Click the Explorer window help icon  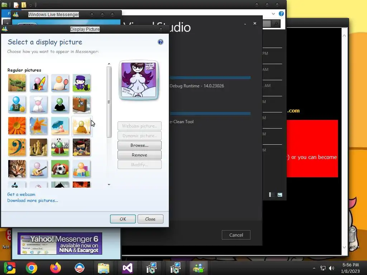pos(281,14)
